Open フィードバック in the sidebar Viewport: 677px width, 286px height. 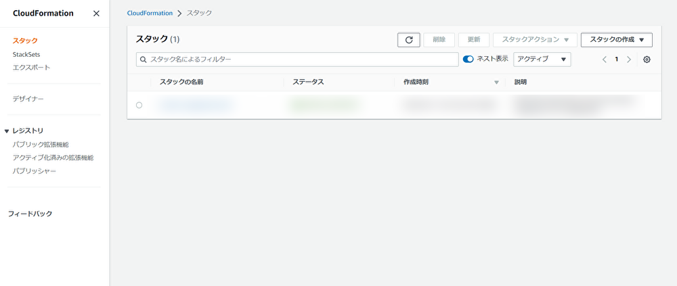[x=30, y=214]
